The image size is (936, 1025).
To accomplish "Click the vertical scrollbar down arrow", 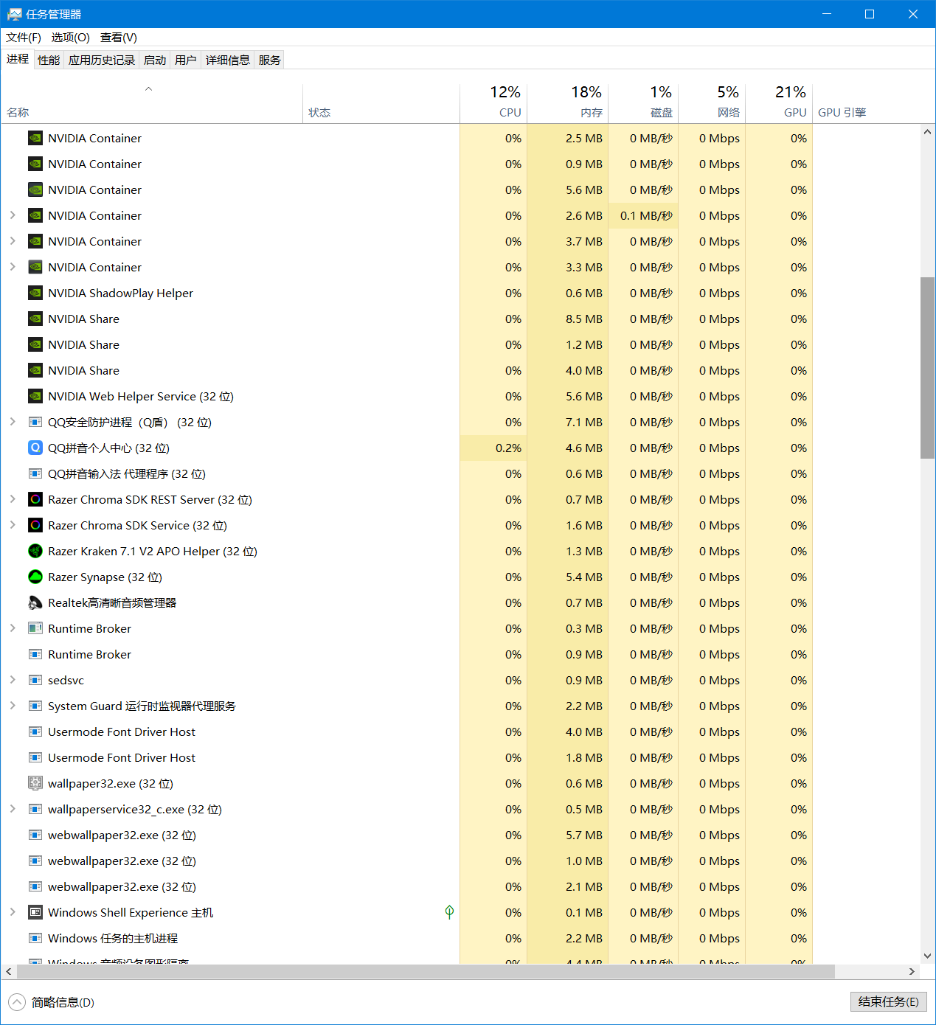I will (x=928, y=956).
